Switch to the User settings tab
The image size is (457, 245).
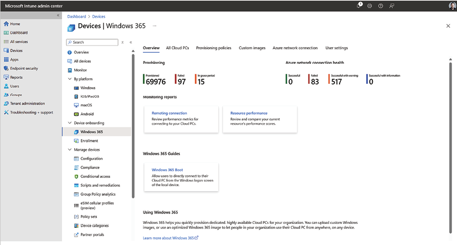click(337, 48)
